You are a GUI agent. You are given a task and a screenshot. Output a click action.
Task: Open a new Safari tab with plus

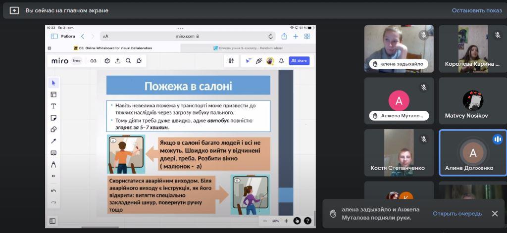click(296, 37)
